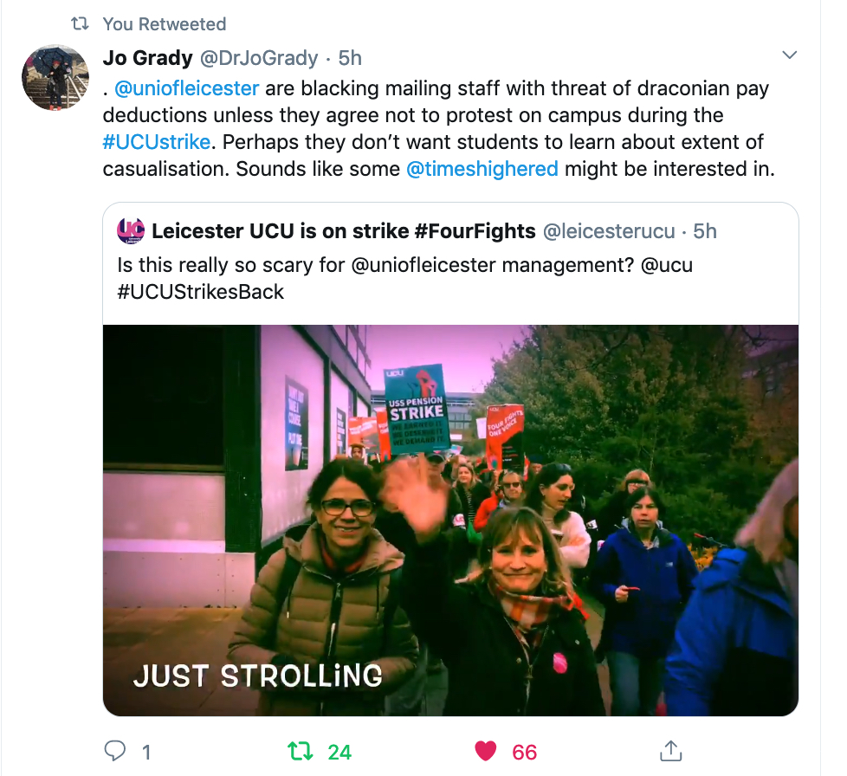This screenshot has width=847, height=776.
Task: Click the Leicester UCU logo avatar
Action: click(131, 230)
